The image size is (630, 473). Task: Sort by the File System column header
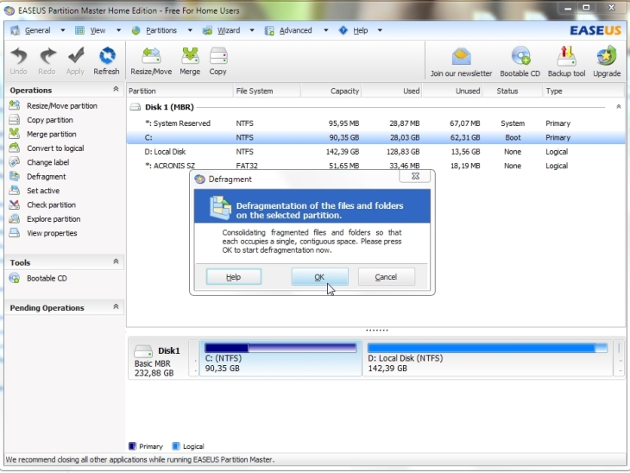point(267,91)
